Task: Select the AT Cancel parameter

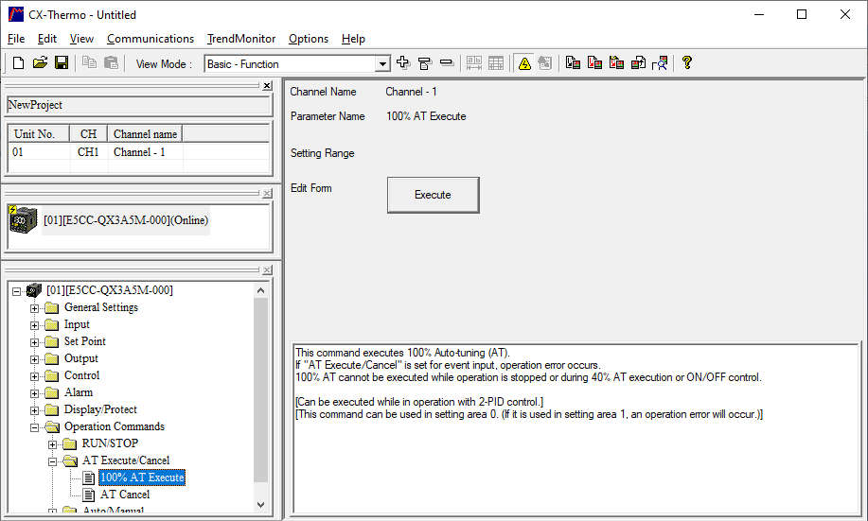Action: coord(125,495)
